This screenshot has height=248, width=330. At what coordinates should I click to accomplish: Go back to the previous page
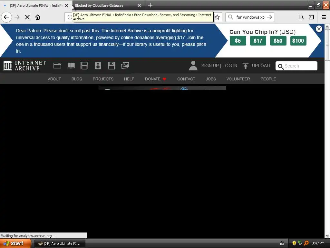pos(6,17)
